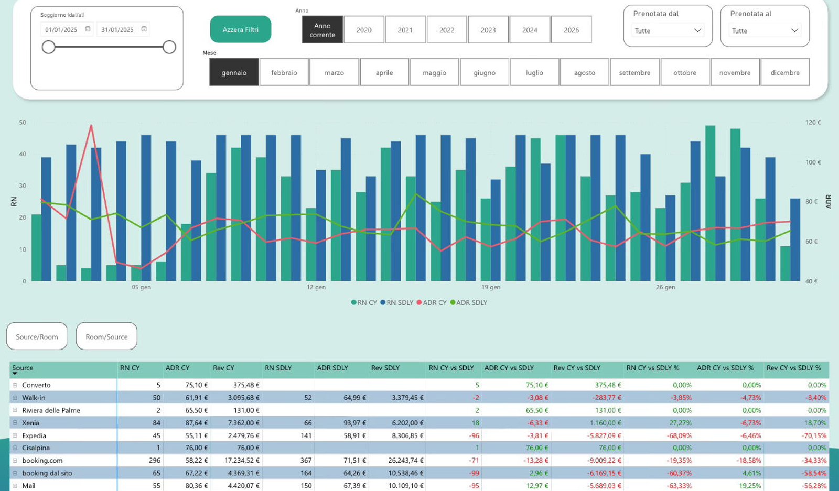Select the Xenia Rev CY value 7.362,00 €
This screenshot has height=491, width=839.
pos(244,423)
